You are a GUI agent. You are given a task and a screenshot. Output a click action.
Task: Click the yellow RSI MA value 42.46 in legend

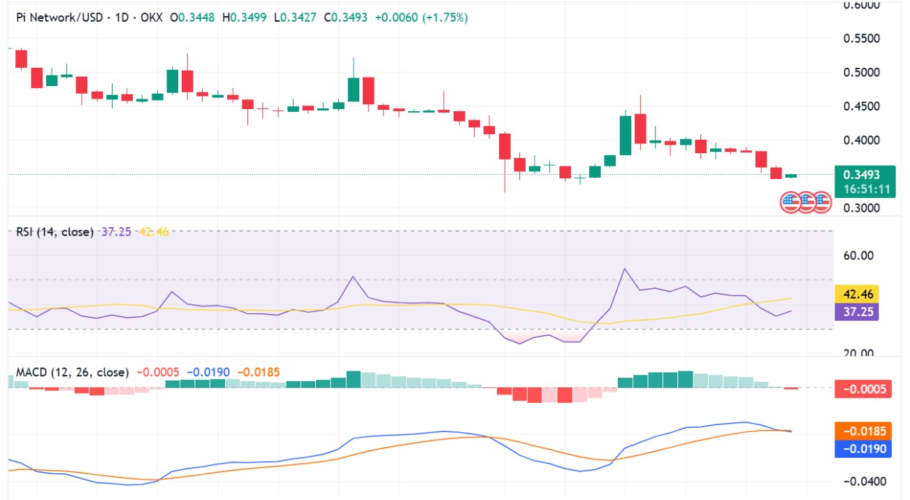tap(153, 231)
